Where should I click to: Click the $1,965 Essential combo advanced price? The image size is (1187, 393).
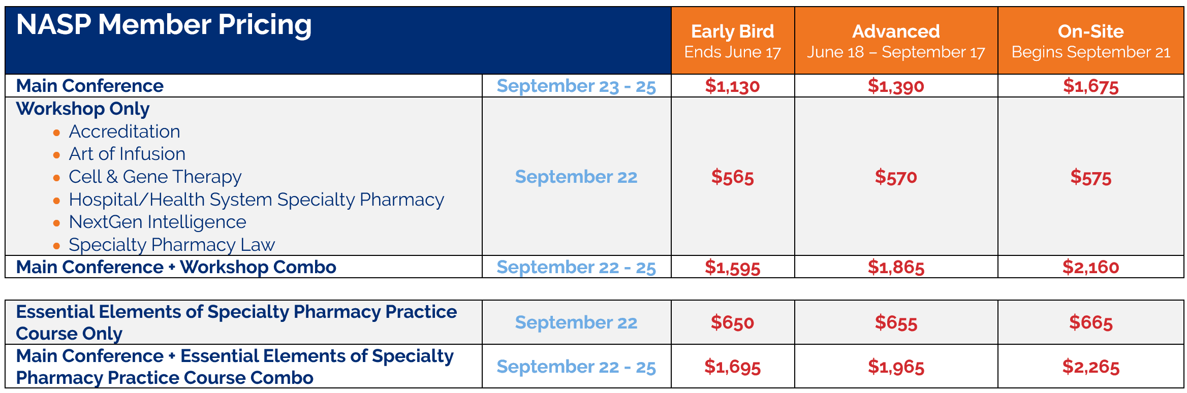tap(896, 367)
